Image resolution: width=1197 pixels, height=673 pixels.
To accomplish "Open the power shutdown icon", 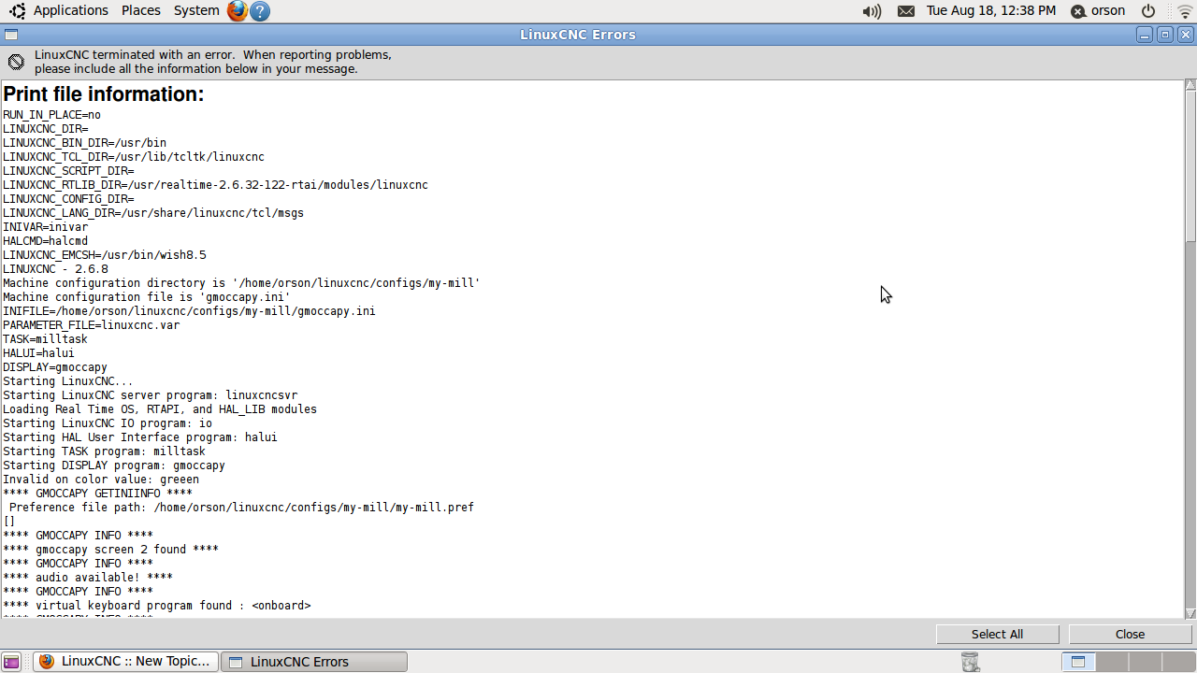I will click(x=1148, y=11).
